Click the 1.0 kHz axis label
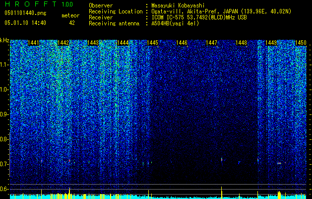 click(x=4, y=90)
